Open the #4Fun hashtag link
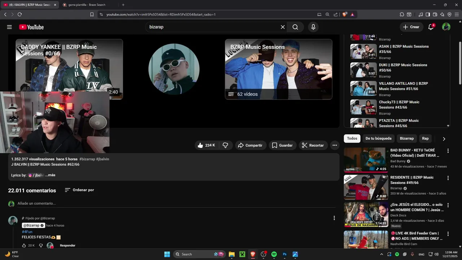 (27, 232)
